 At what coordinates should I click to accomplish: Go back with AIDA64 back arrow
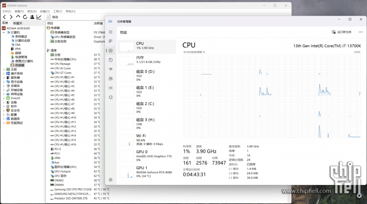tap(4, 17)
